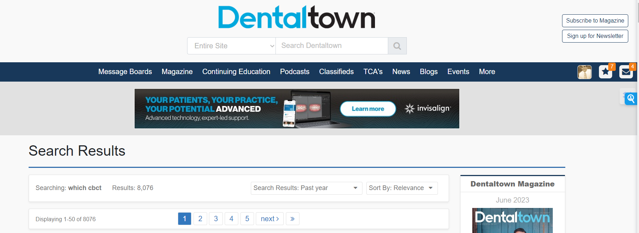Click Learn more on Invisalign ad

pos(368,109)
